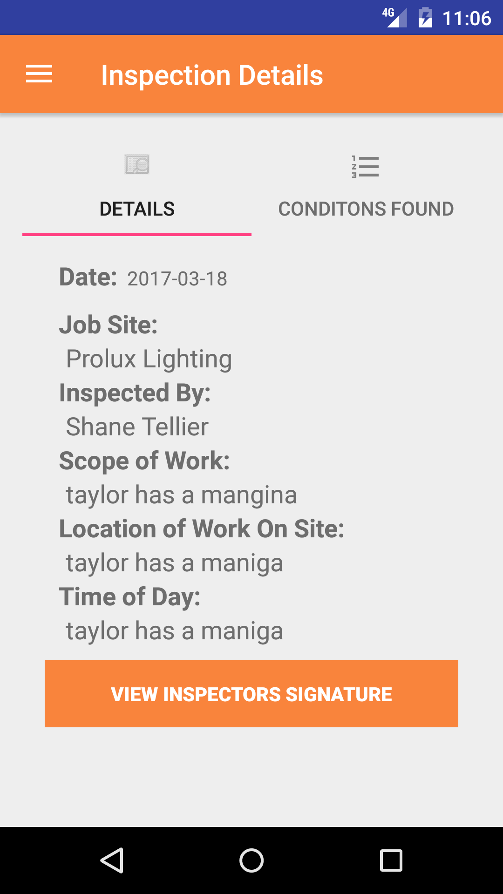Image resolution: width=503 pixels, height=894 pixels.
Task: Tap the numbered list Conditions icon
Action: [x=365, y=167]
